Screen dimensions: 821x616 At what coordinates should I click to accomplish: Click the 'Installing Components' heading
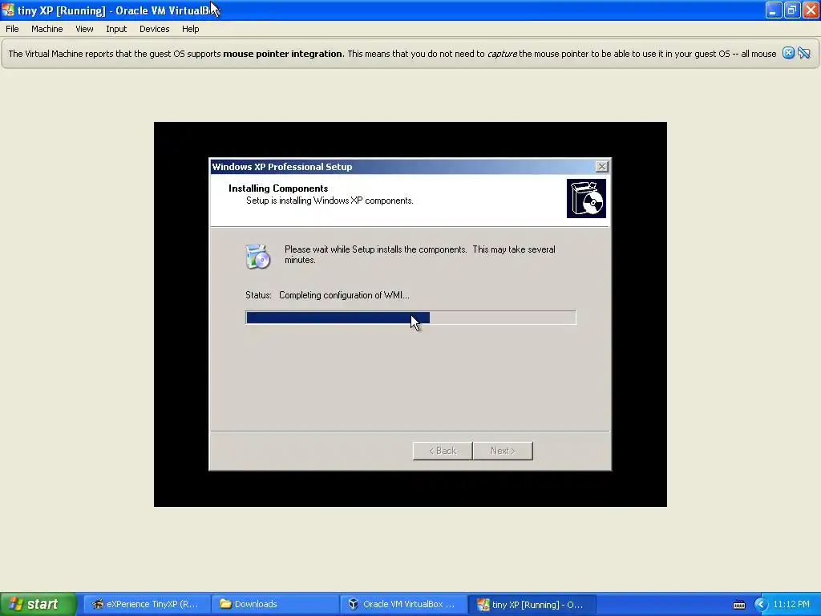278,188
